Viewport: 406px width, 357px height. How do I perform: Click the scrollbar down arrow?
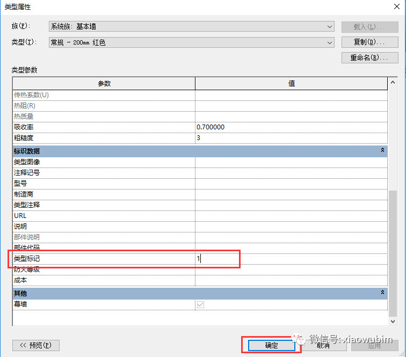(393, 321)
